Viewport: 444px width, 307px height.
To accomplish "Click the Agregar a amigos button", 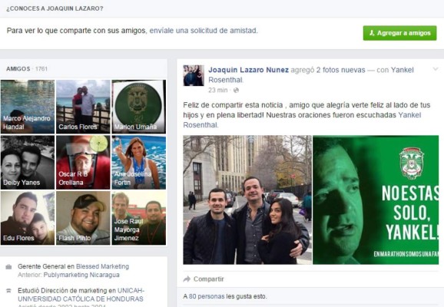I will (399, 33).
